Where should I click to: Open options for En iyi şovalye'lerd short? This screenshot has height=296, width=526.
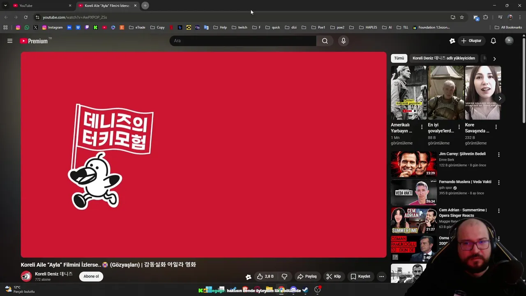coord(459,127)
